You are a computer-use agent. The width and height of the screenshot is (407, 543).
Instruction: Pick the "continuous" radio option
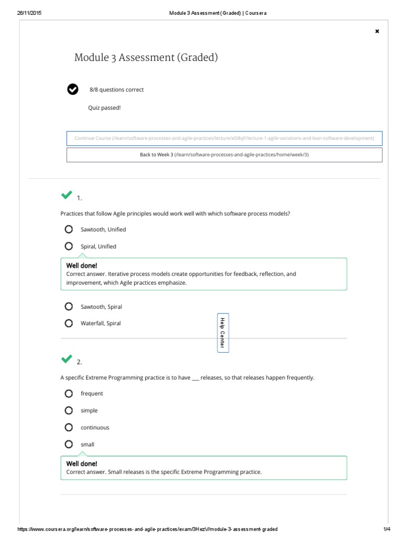pyautogui.click(x=69, y=427)
